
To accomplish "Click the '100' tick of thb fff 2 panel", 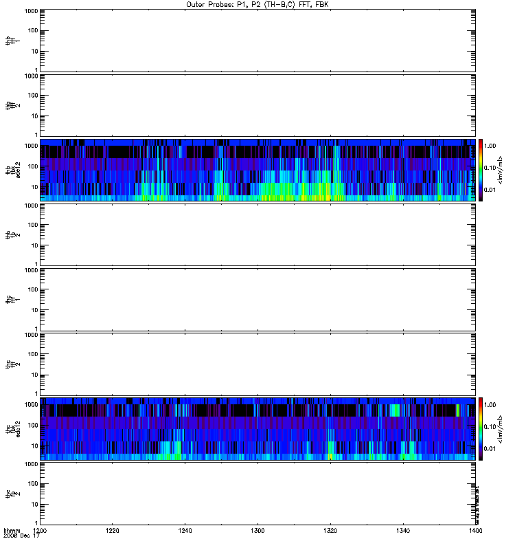I will (33, 96).
